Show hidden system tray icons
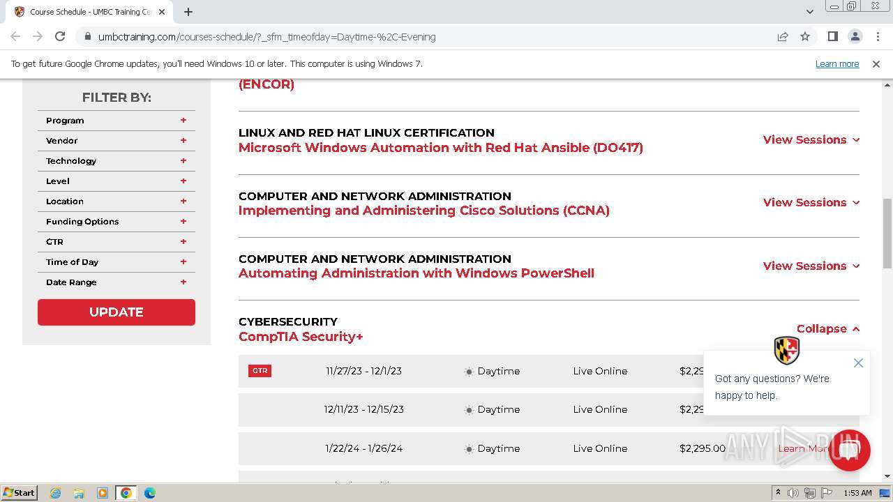The image size is (893, 502). coord(778,493)
